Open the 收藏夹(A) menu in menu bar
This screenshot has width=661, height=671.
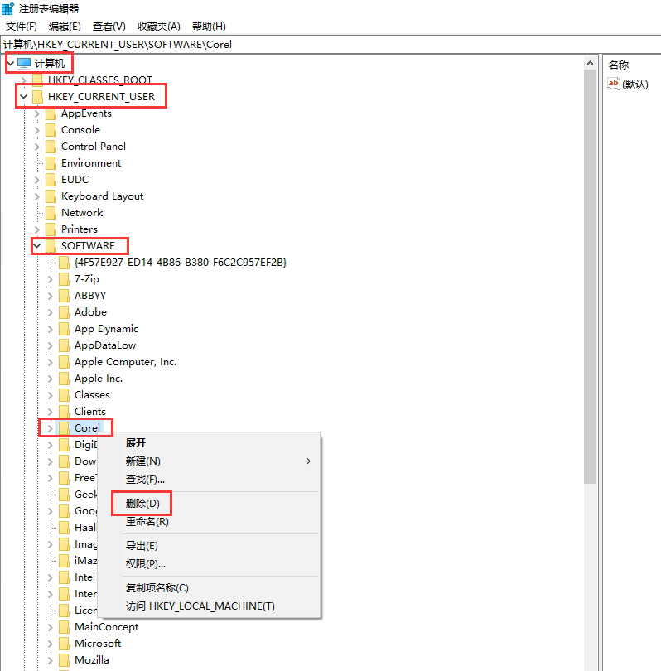[x=158, y=27]
